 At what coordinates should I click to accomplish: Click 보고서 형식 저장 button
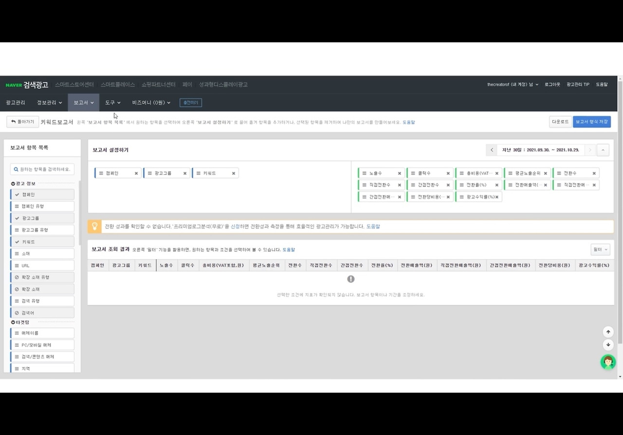(592, 122)
